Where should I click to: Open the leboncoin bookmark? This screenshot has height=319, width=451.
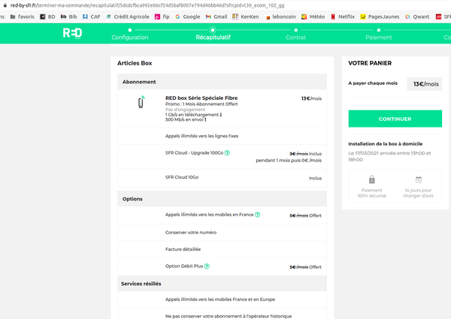click(x=280, y=17)
